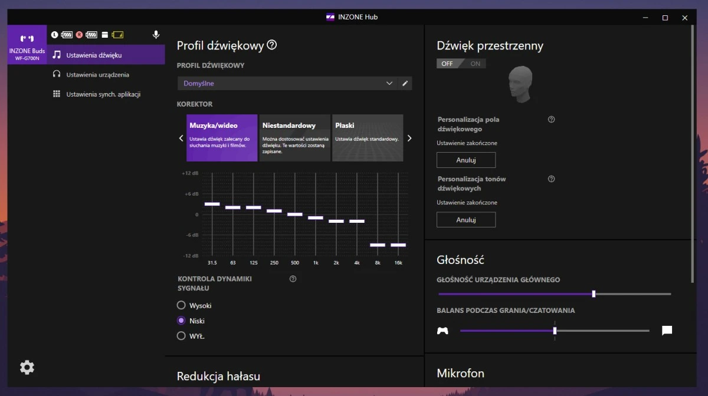Image resolution: width=708 pixels, height=396 pixels.
Task: Toggle spatial sound OFF/ON switch
Action: coord(461,64)
